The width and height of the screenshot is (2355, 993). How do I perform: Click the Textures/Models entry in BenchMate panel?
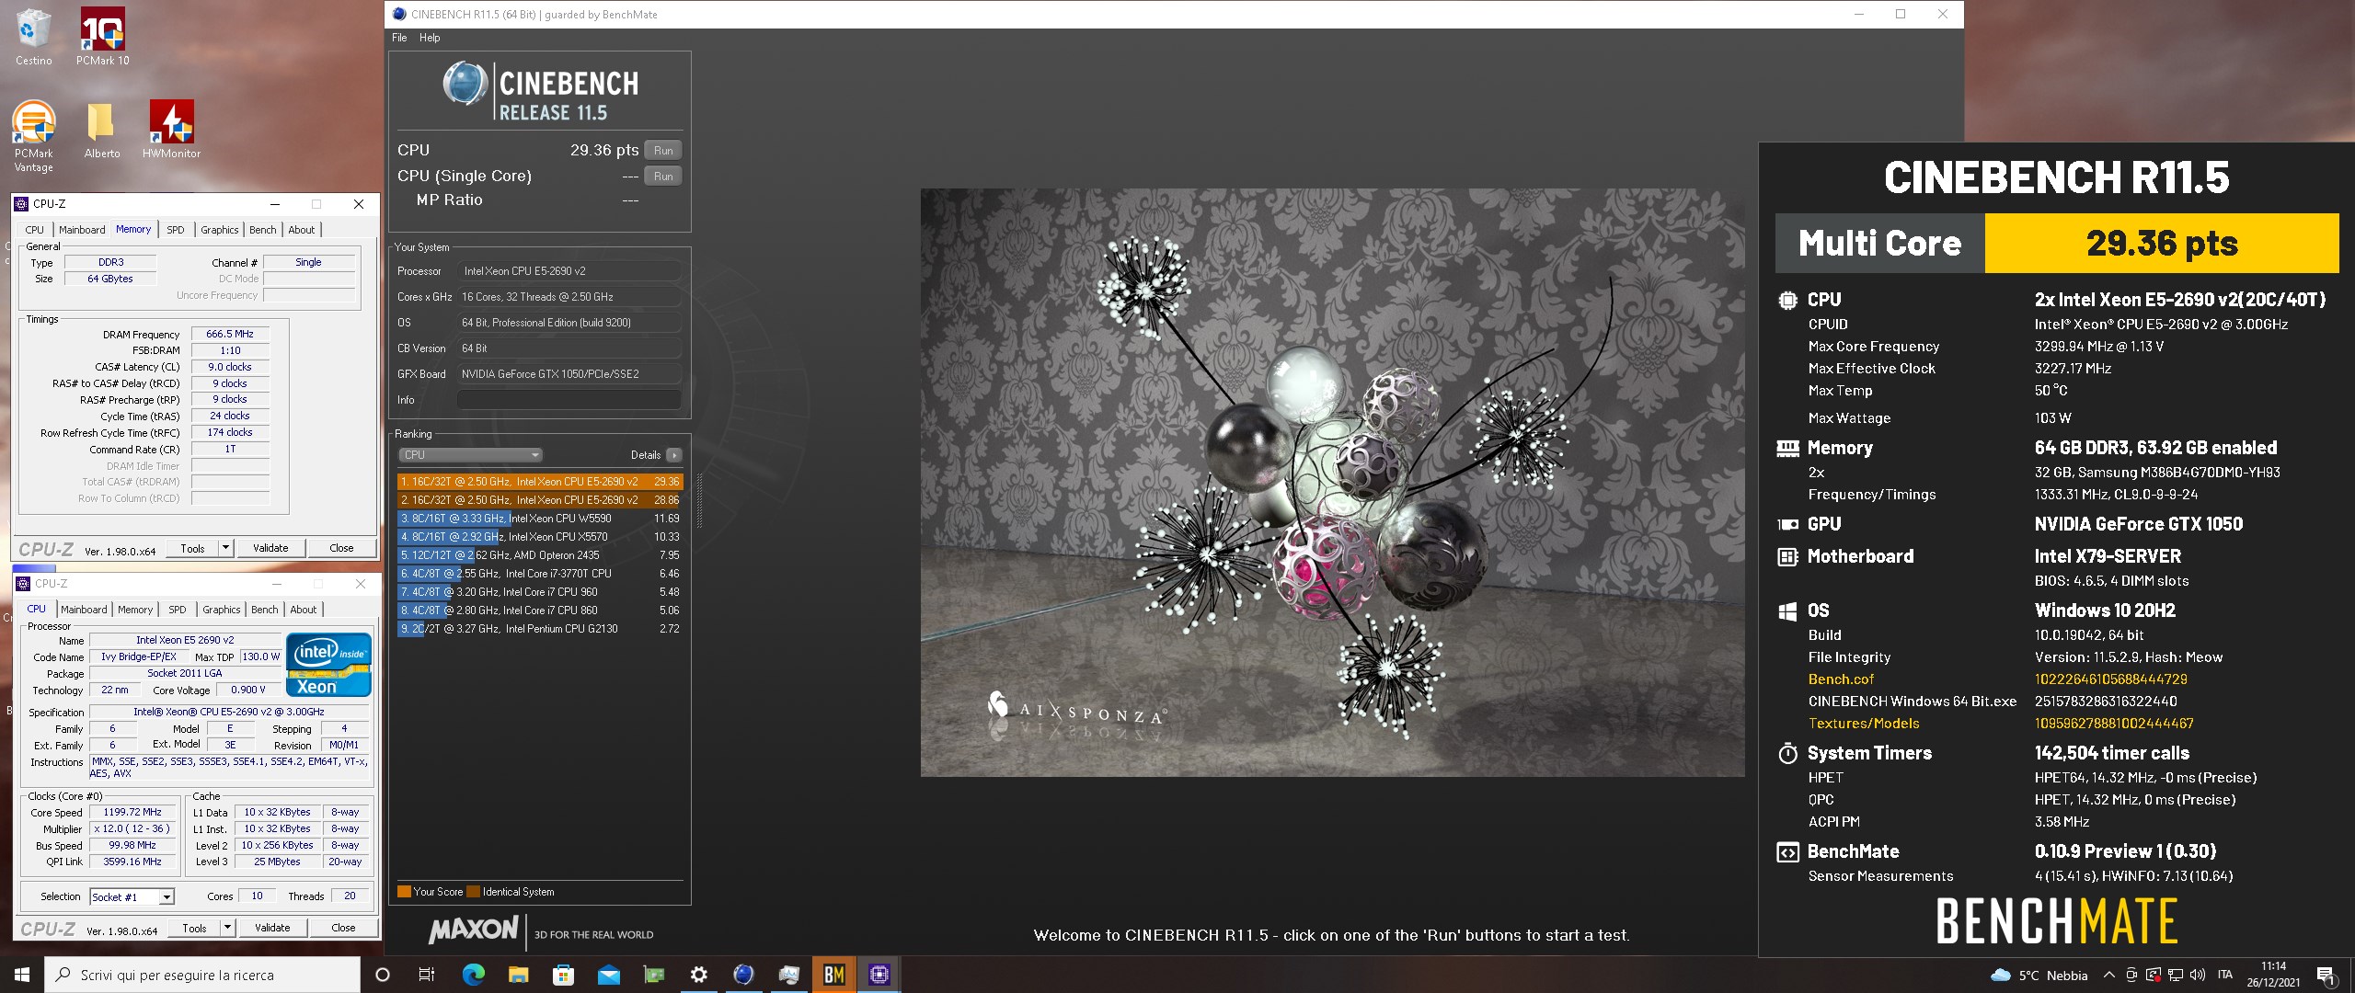coord(1864,724)
